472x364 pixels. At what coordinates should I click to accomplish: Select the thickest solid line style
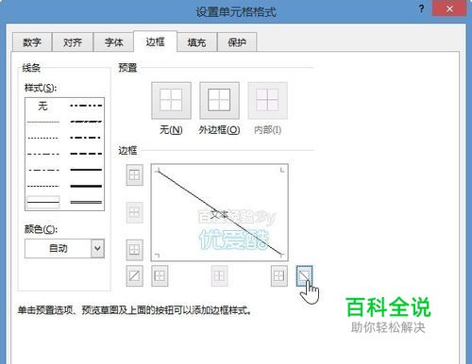86,186
